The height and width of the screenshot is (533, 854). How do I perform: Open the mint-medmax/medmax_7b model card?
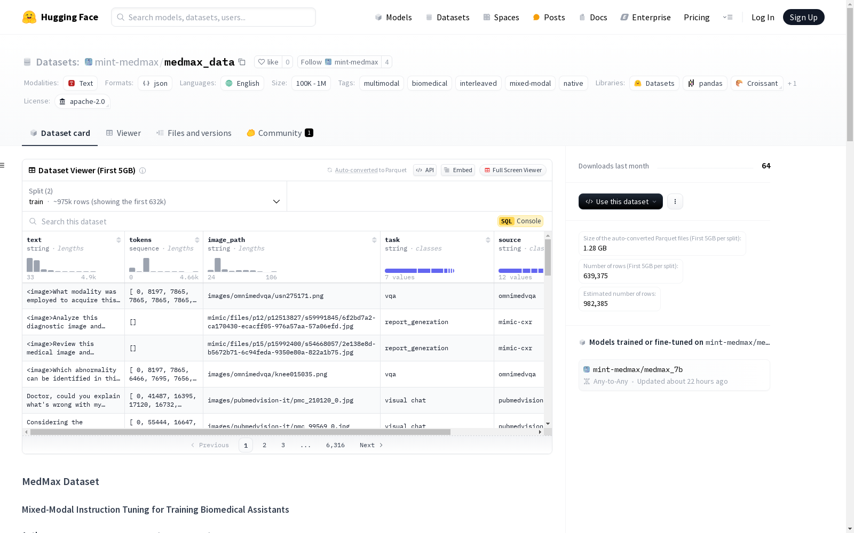pos(674,375)
